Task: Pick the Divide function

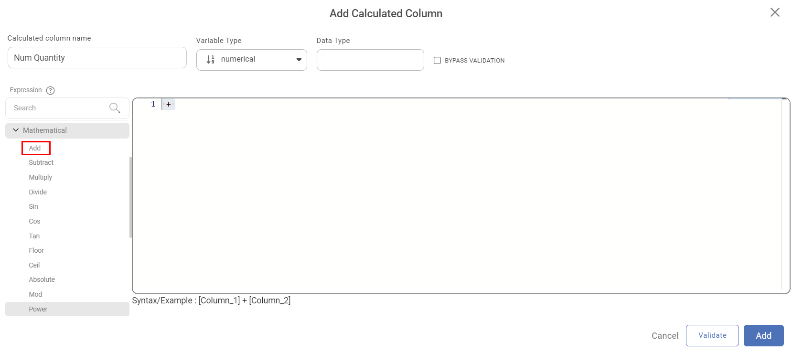Action: pos(38,192)
